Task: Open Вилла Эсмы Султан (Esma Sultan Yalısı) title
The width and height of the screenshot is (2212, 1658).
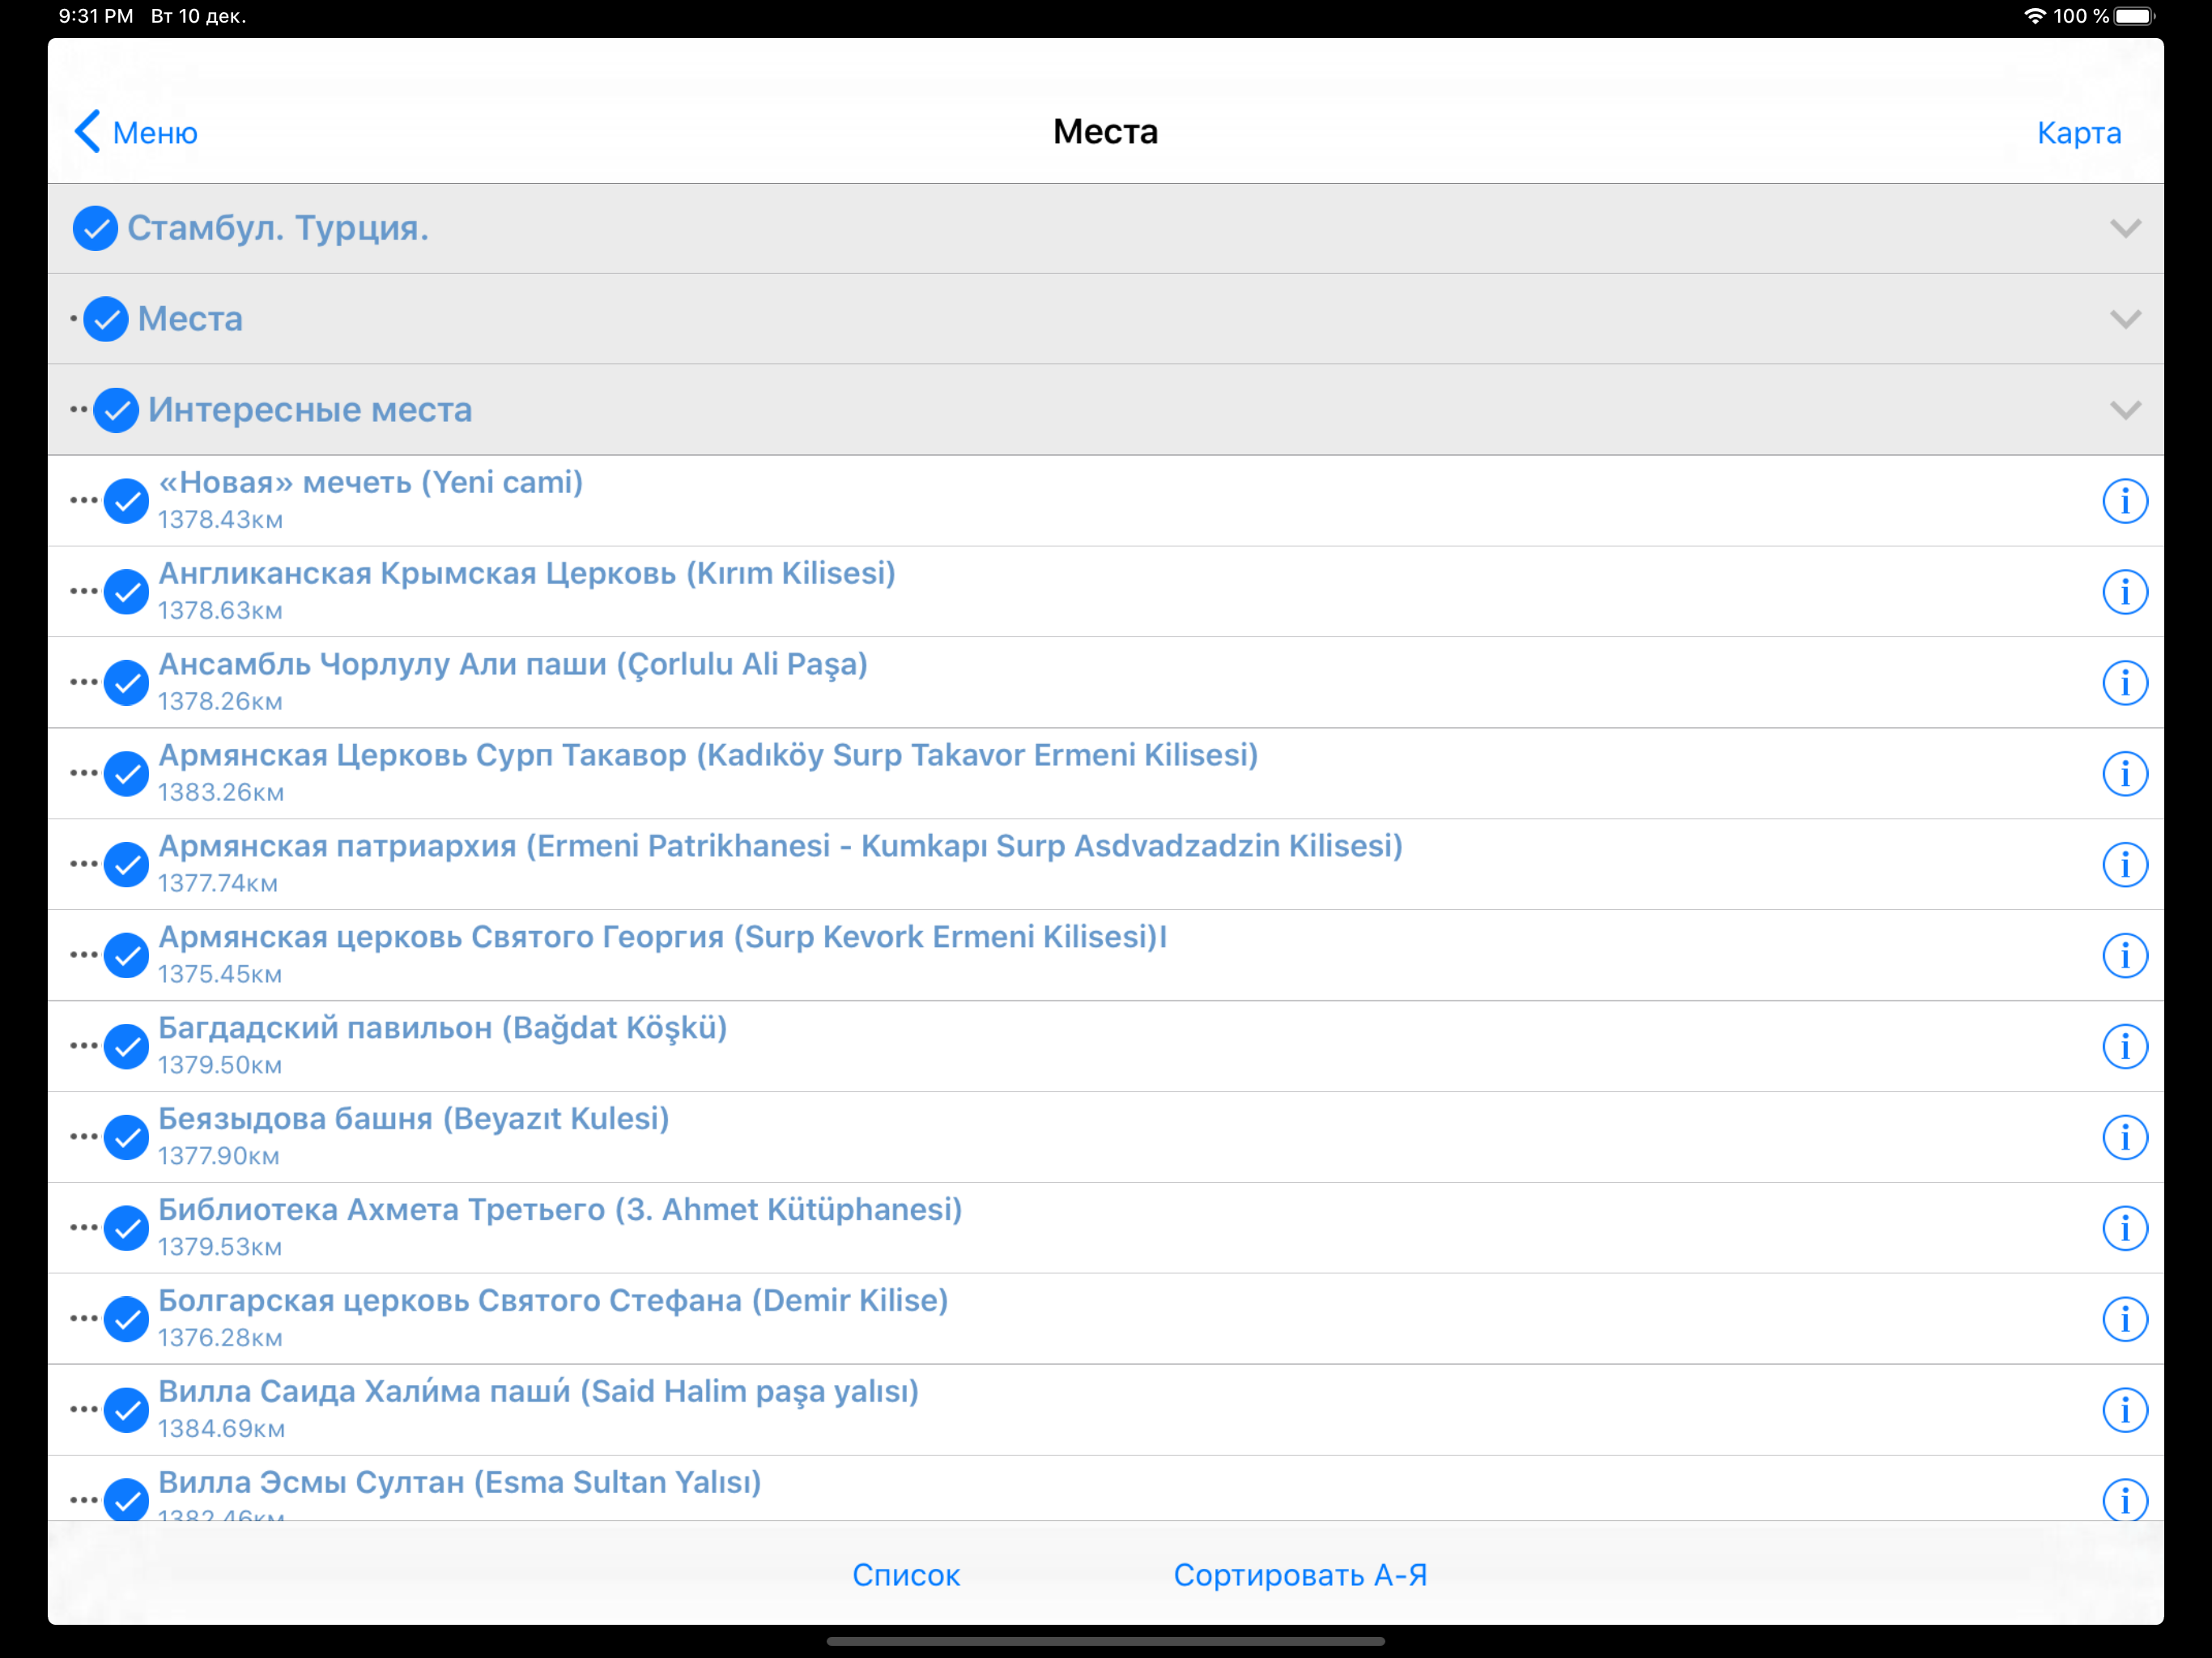Action: 460,1483
